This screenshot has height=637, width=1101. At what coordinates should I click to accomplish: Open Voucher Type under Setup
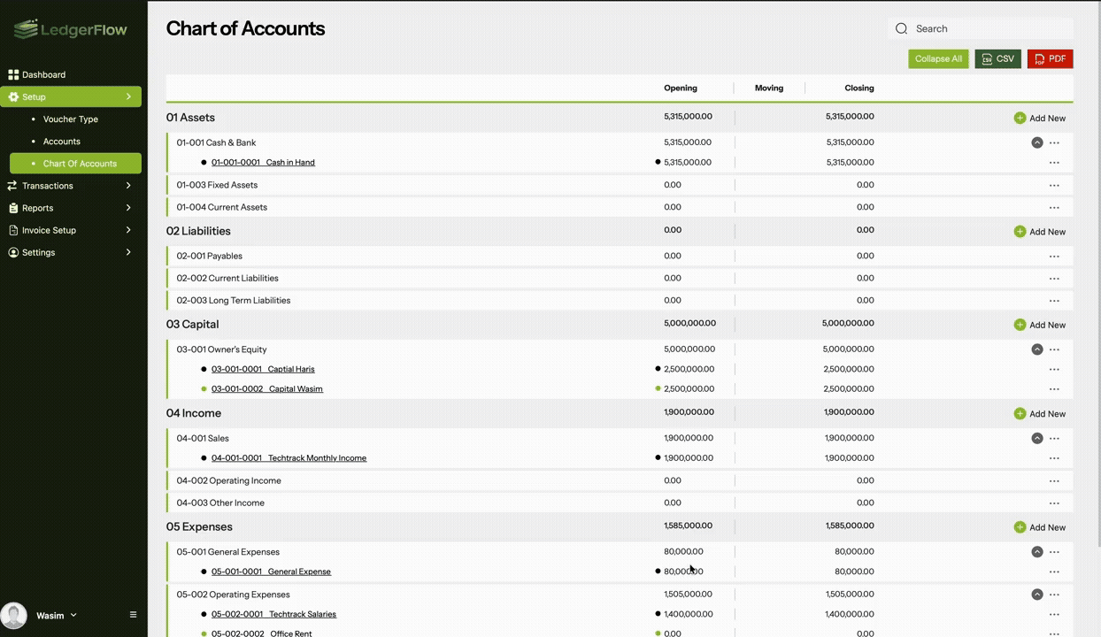(x=71, y=119)
